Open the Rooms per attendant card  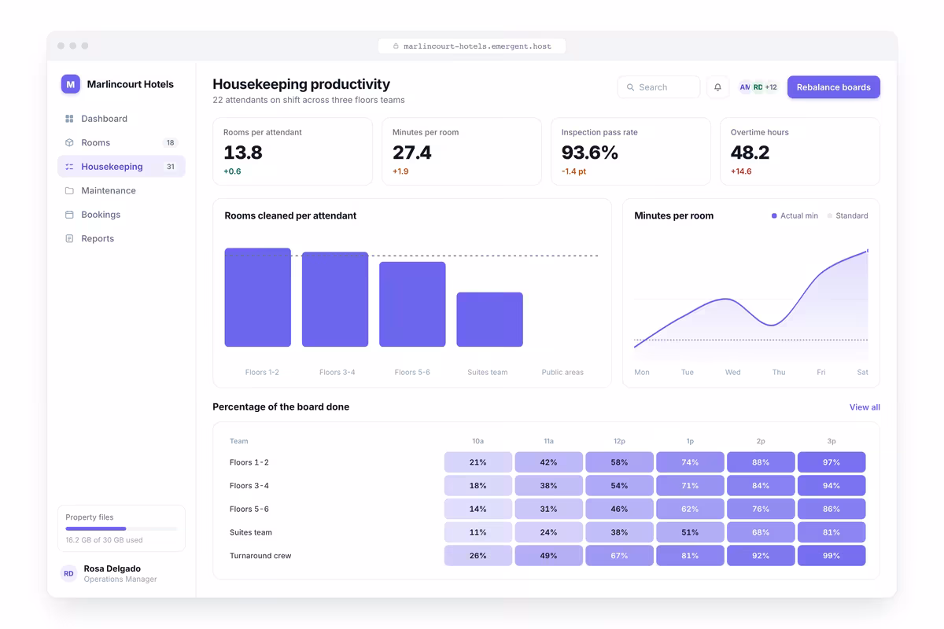point(293,152)
